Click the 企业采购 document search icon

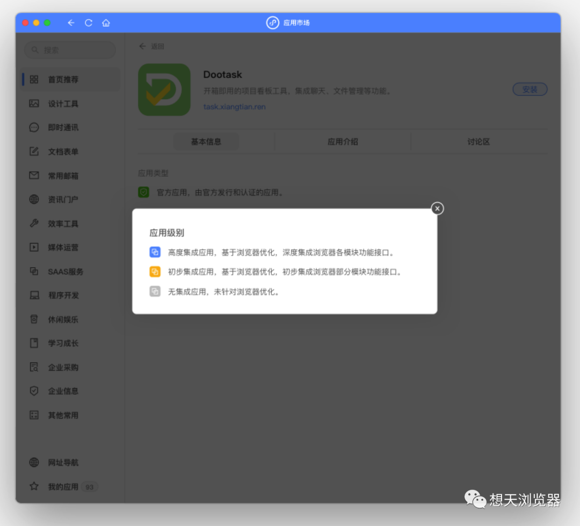tap(34, 367)
